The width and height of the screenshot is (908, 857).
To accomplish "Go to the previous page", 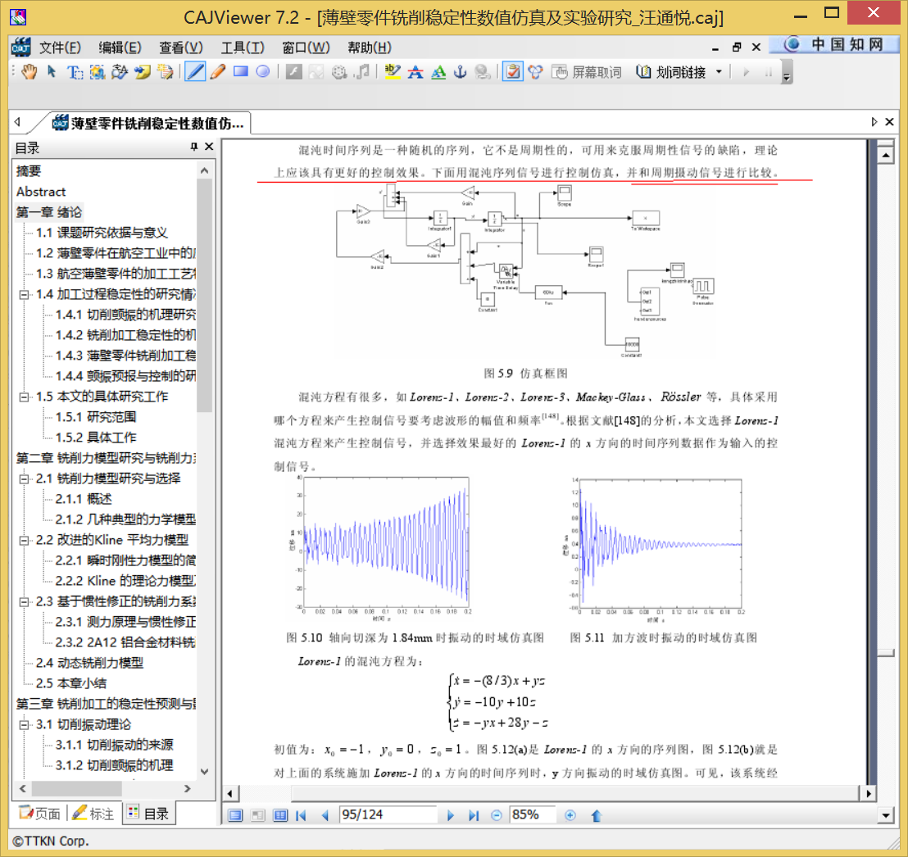I will pos(325,815).
